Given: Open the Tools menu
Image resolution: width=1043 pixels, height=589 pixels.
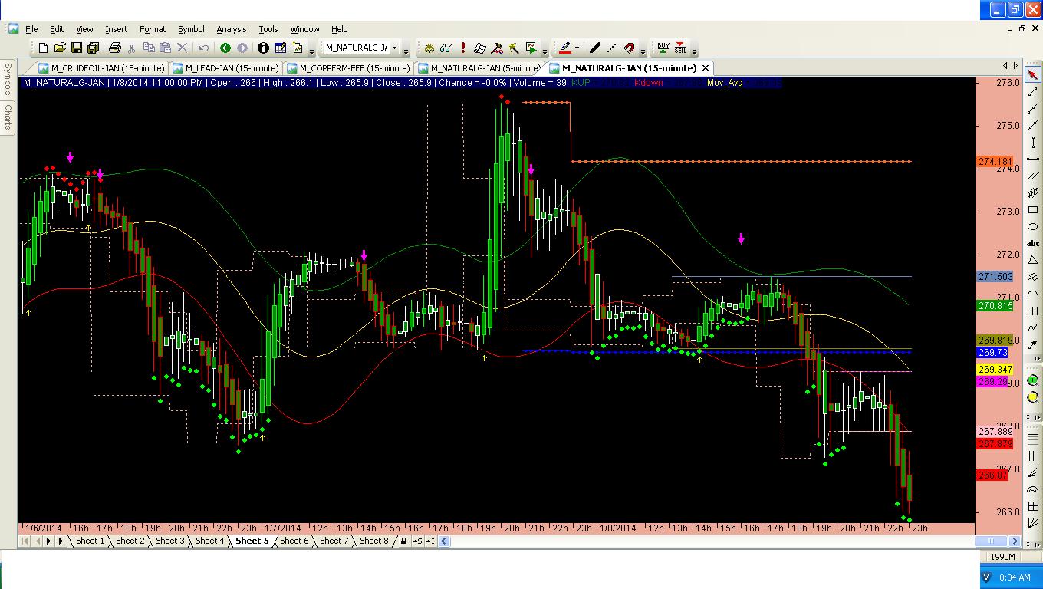Looking at the screenshot, I should (x=268, y=29).
